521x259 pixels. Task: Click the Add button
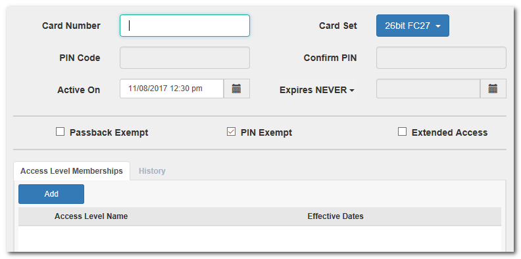pos(51,194)
